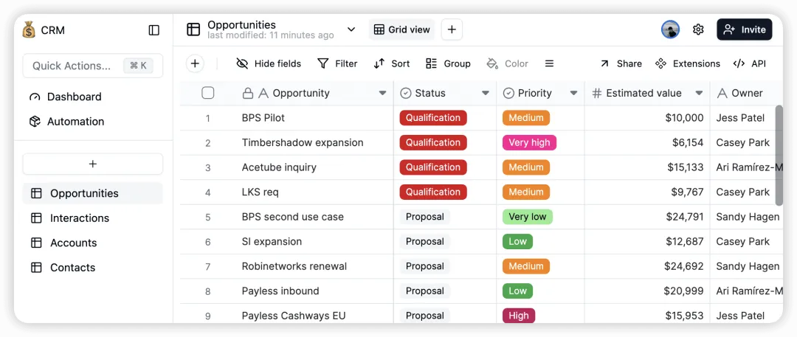
Task: Open the Dashboard page
Action: pyautogui.click(x=74, y=97)
